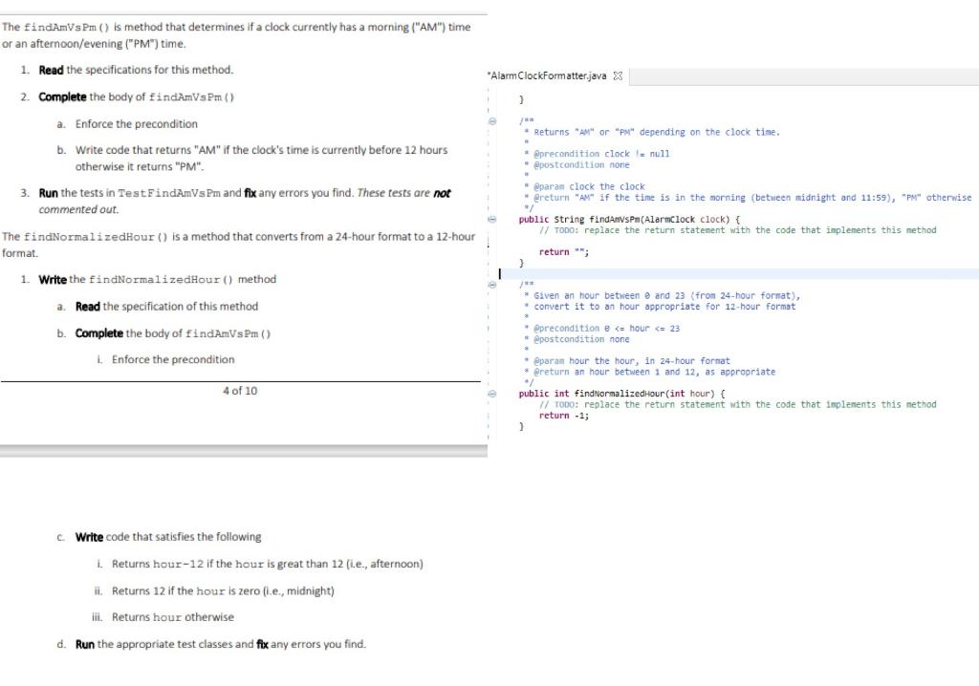Click the '@return "AM" if the time is in the morning' line

(748, 198)
